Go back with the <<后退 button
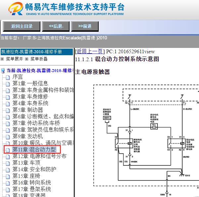199x197 pixels. point(56,26)
